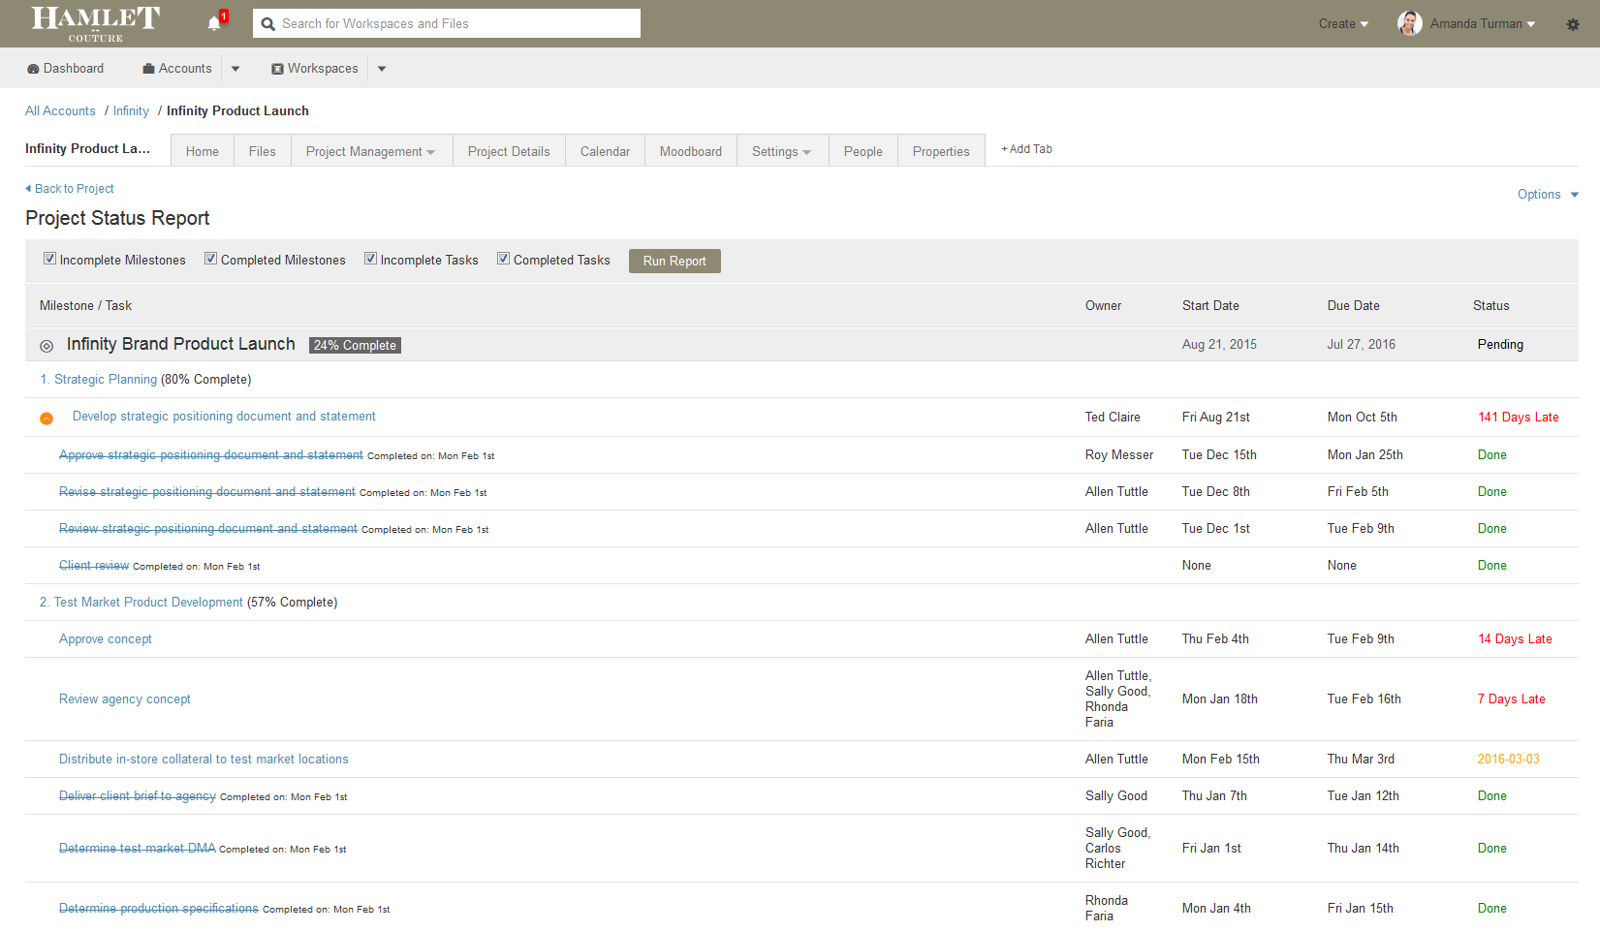Open Determine production specifications task
Viewport: 1600px width, 931px height.
(159, 909)
